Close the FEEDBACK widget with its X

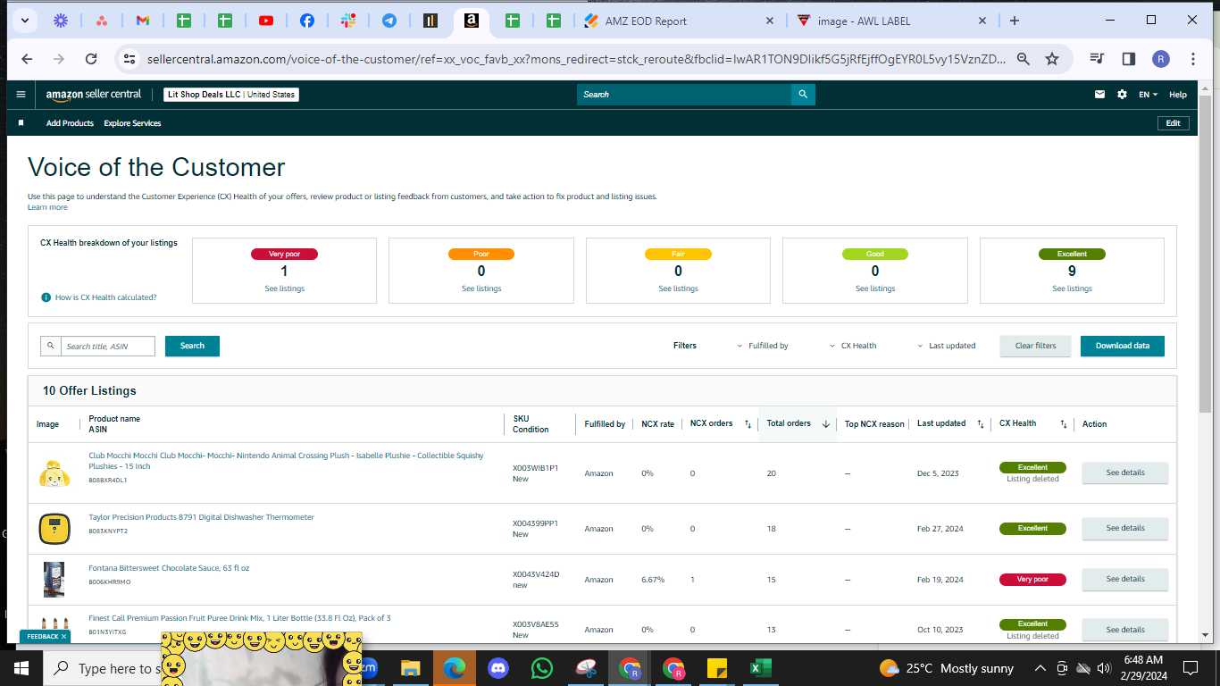[x=63, y=637]
